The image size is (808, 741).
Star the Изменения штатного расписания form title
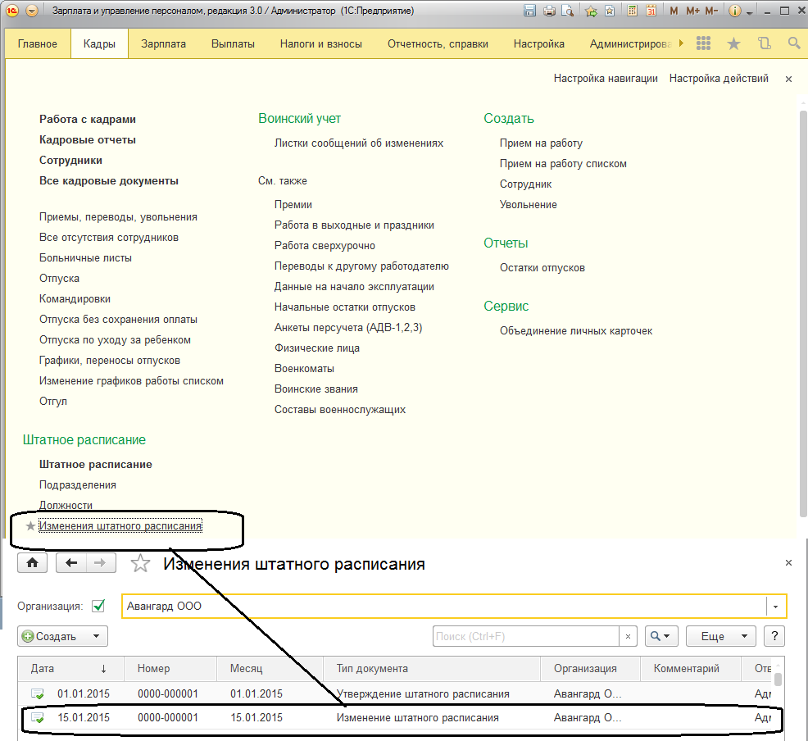point(141,563)
